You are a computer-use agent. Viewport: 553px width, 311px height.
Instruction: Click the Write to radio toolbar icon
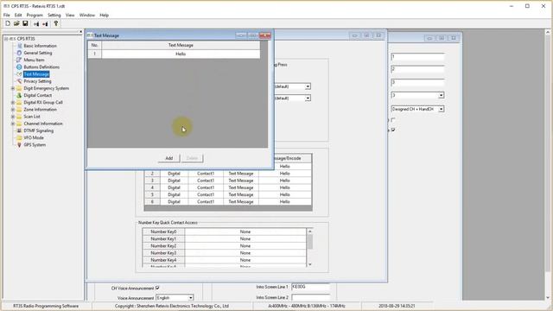(x=45, y=23)
